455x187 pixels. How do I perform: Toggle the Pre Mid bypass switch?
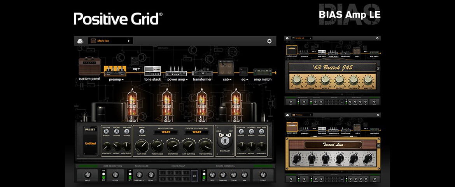click(116, 131)
